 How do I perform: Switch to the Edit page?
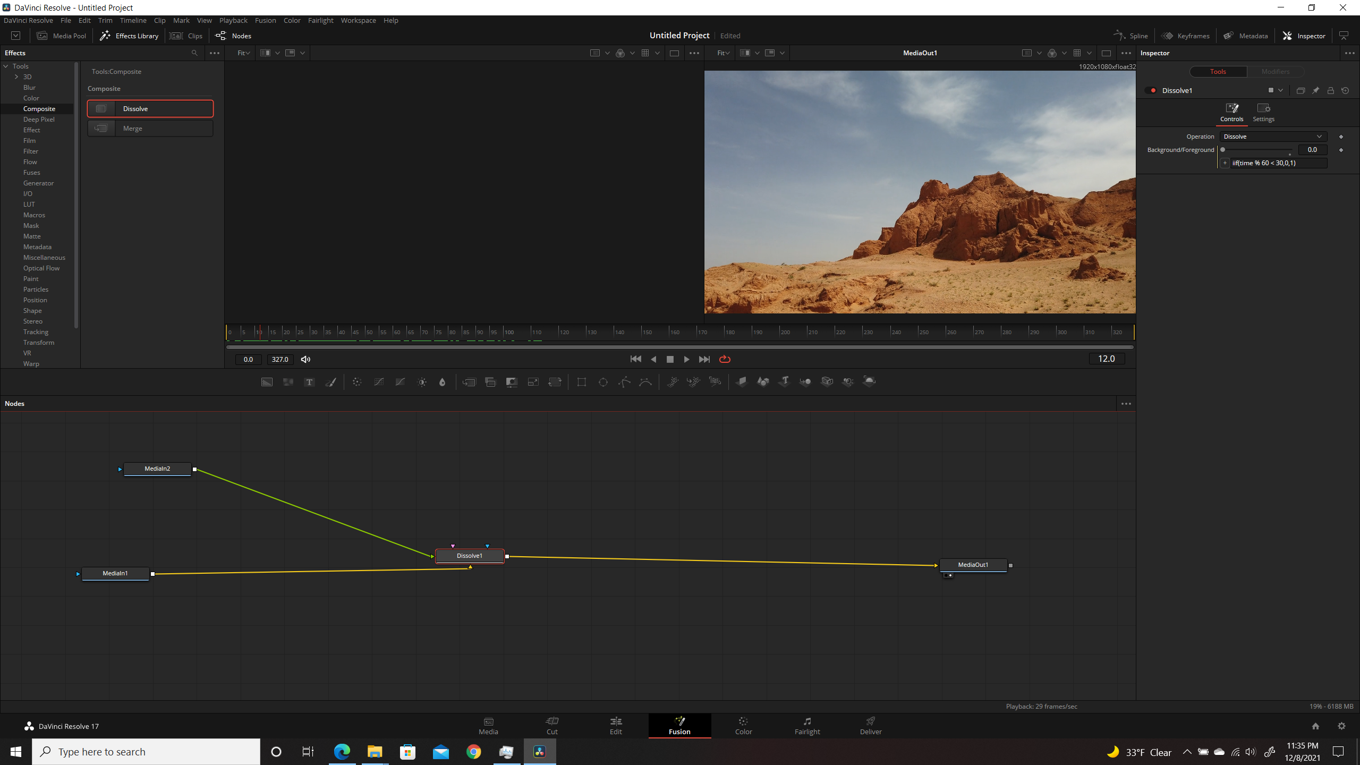[x=616, y=725]
